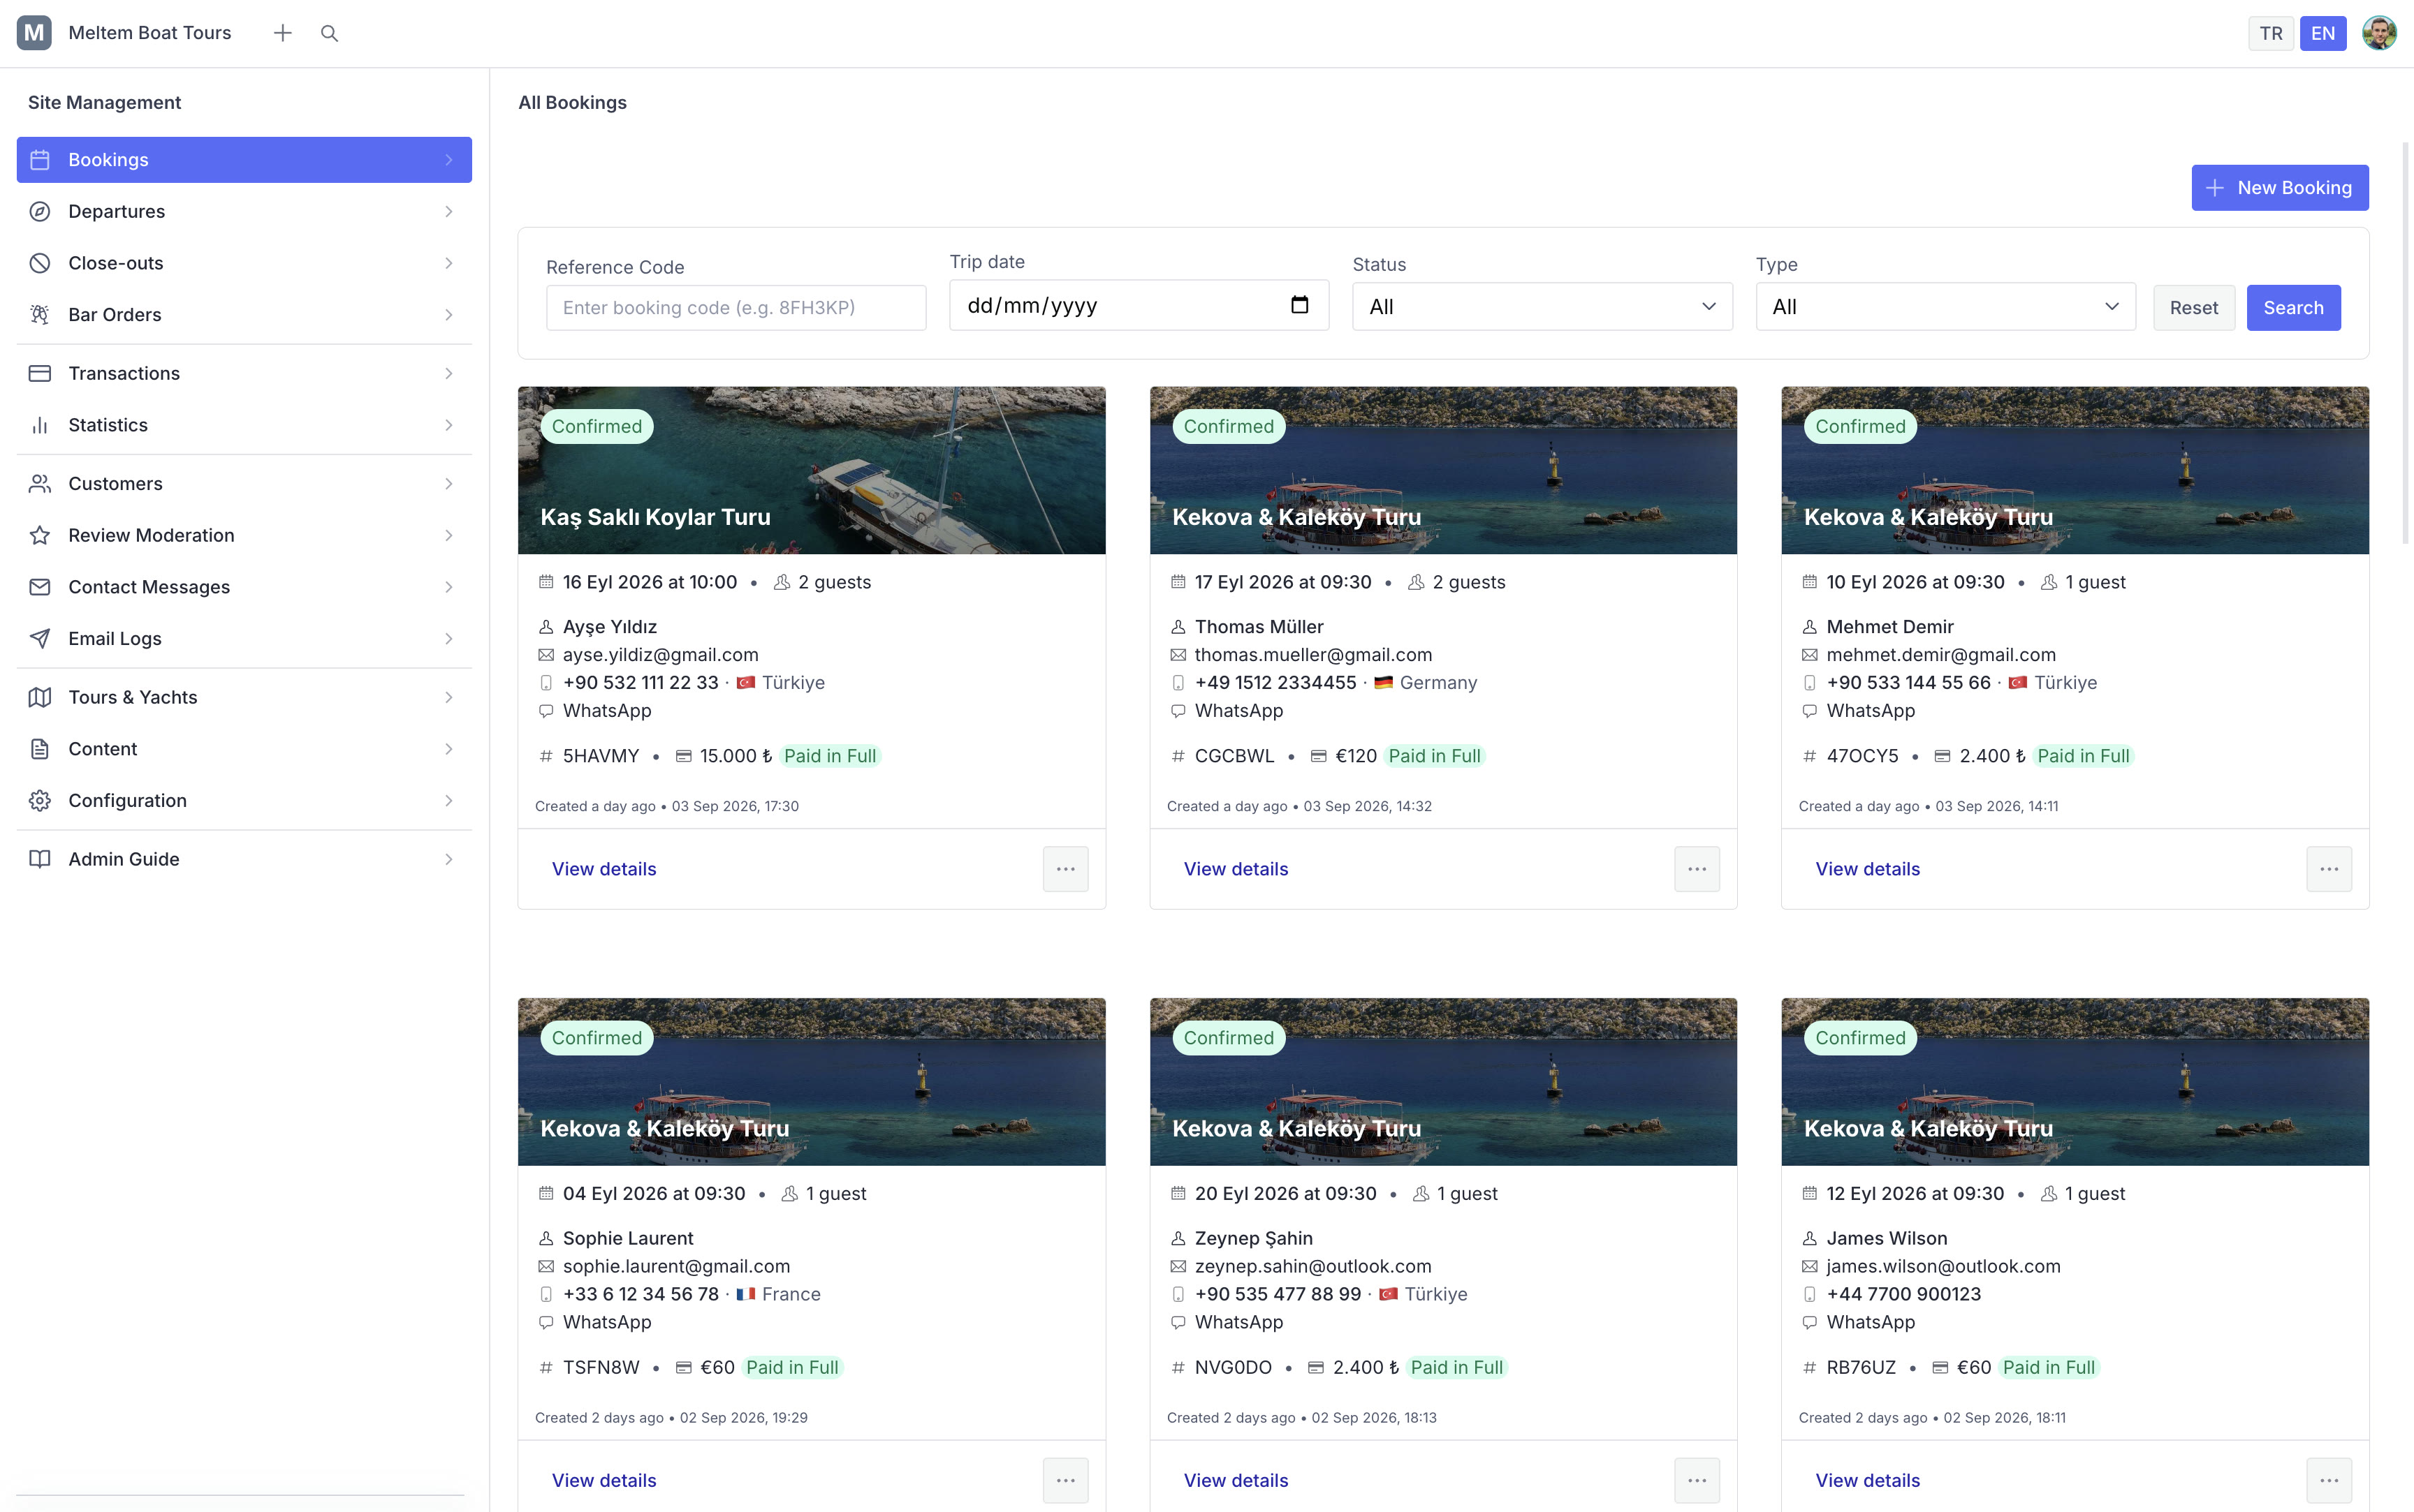
Task: Expand Transactions chevron
Action: pos(448,373)
